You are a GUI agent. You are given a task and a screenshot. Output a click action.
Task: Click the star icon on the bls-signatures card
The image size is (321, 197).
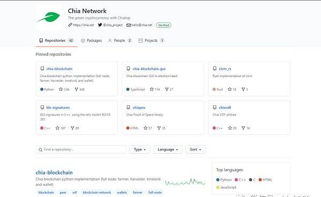pos(58,128)
